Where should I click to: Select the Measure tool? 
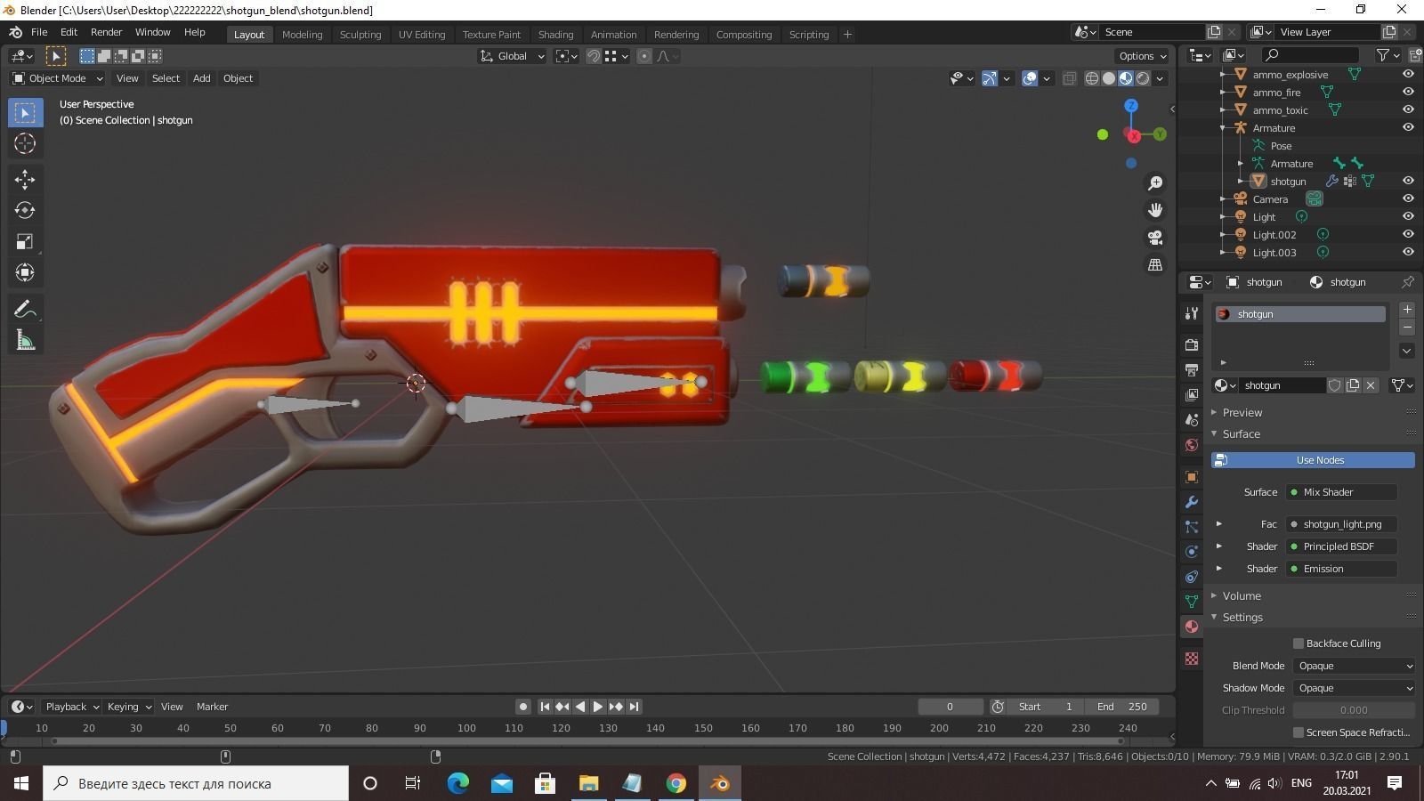[x=25, y=340]
